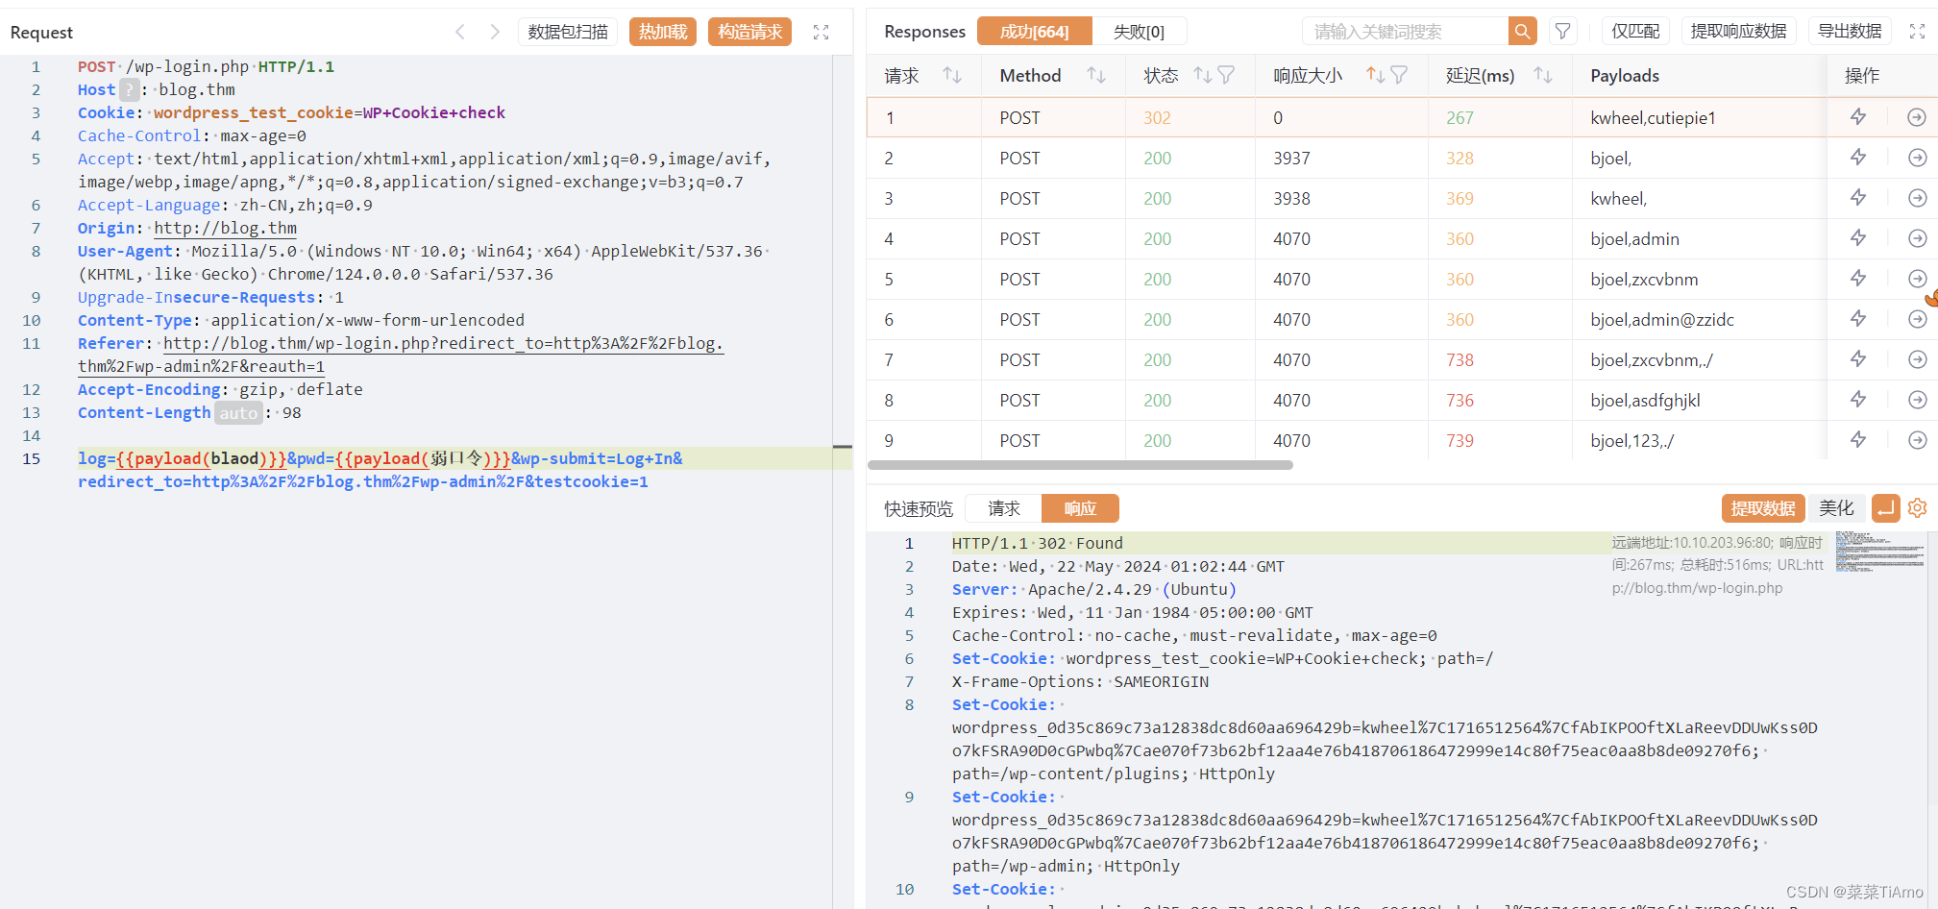
Task: Click 导出数据 button
Action: point(1850,31)
